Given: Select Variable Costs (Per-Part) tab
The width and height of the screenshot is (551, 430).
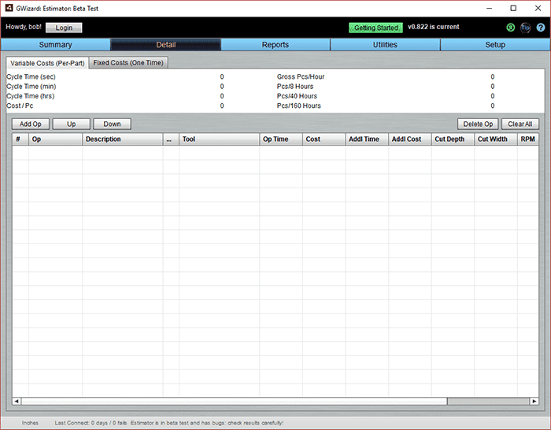Looking at the screenshot, I should tap(46, 62).
